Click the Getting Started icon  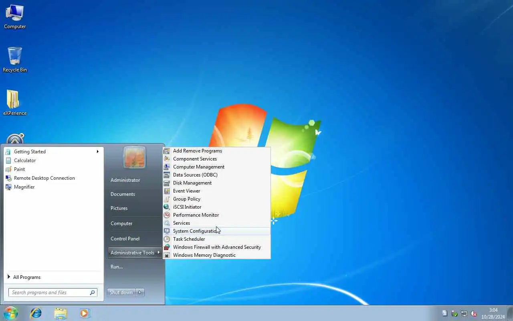tap(8, 152)
